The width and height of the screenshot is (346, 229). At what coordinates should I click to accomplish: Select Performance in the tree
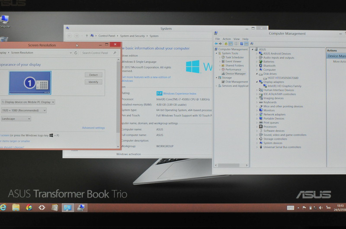point(233,69)
